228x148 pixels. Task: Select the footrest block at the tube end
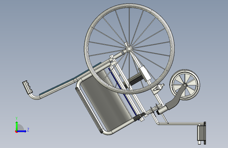tap(201, 133)
